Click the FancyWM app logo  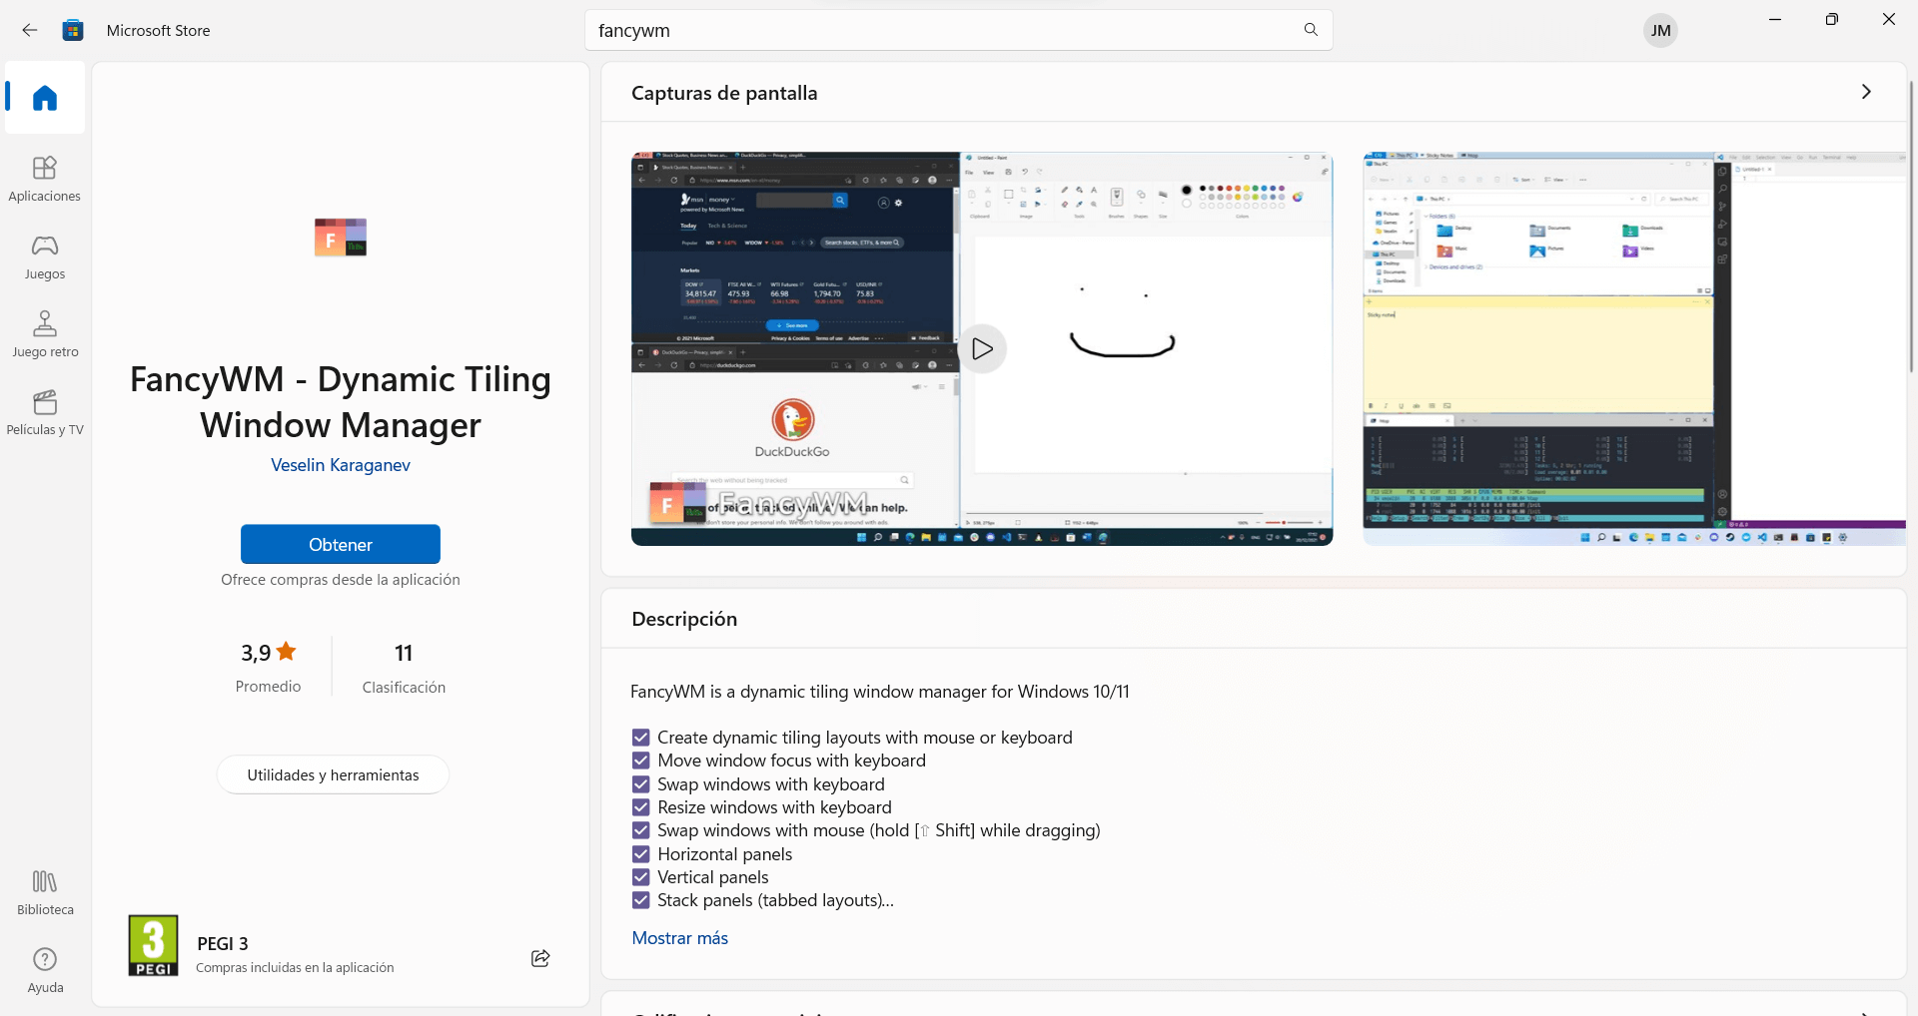pos(341,238)
